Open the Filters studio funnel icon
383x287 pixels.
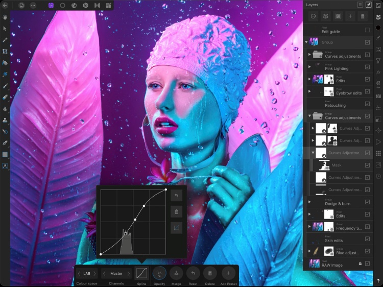(378, 61)
